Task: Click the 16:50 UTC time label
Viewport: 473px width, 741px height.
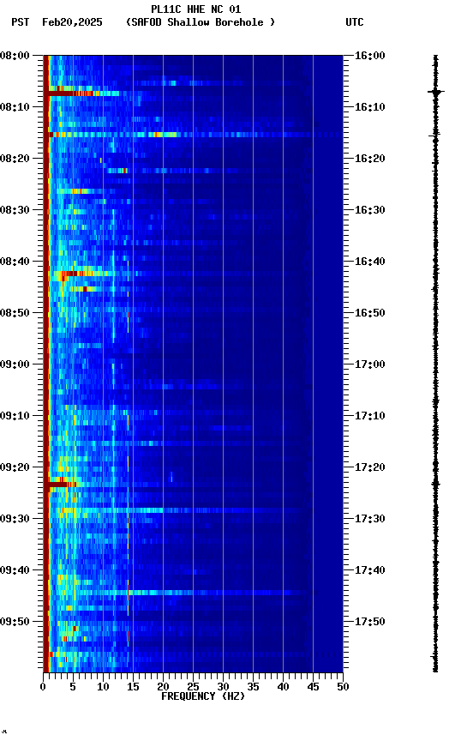Action: [x=370, y=313]
